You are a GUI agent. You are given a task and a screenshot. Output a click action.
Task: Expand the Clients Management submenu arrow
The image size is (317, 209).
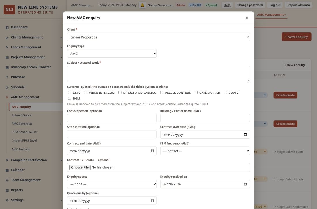pos(61,38)
